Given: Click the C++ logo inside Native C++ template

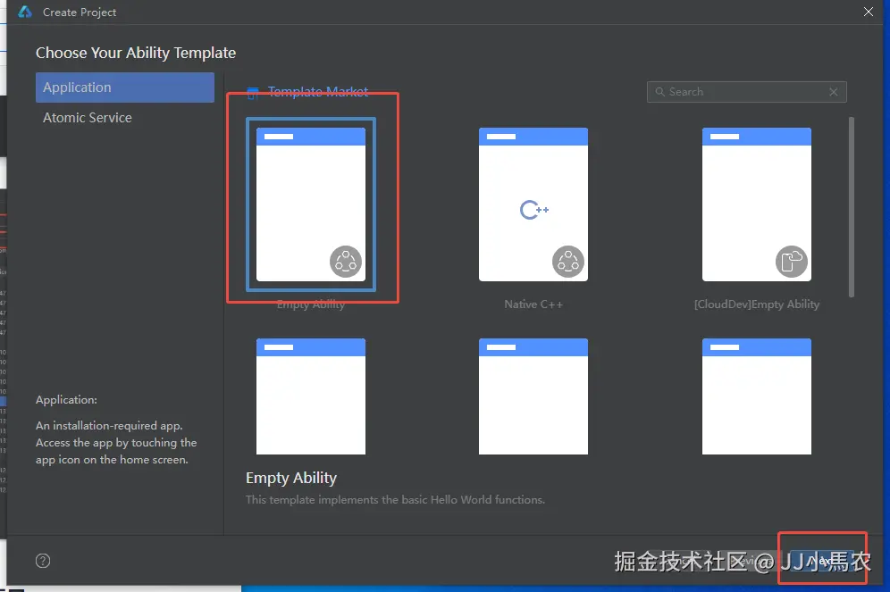Looking at the screenshot, I should click(533, 209).
